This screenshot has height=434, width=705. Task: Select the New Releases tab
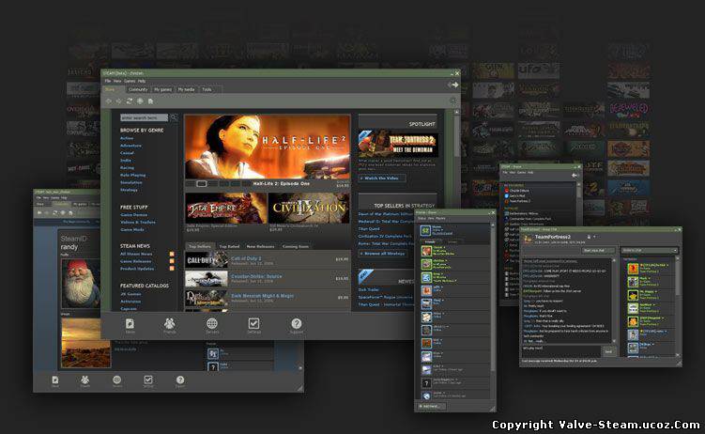260,246
